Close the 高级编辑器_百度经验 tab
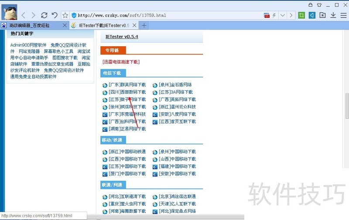The height and width of the screenshot is (220, 349). click(x=65, y=25)
